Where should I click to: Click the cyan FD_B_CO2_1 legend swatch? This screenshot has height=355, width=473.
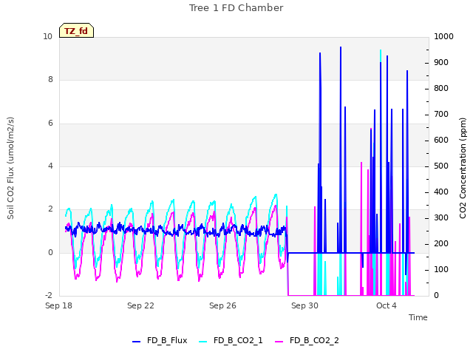(203, 342)
